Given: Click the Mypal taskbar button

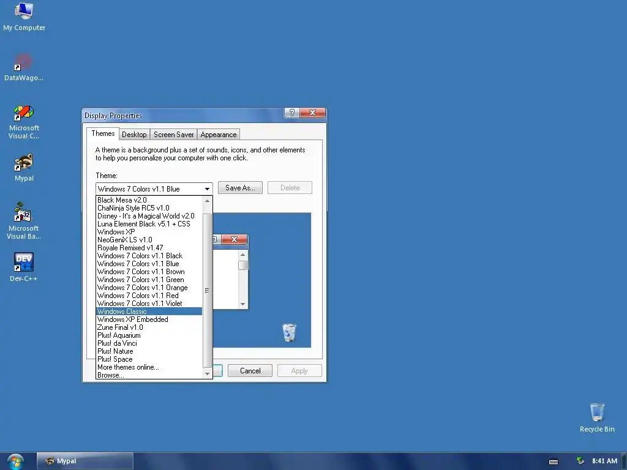Looking at the screenshot, I should pyautogui.click(x=84, y=461).
